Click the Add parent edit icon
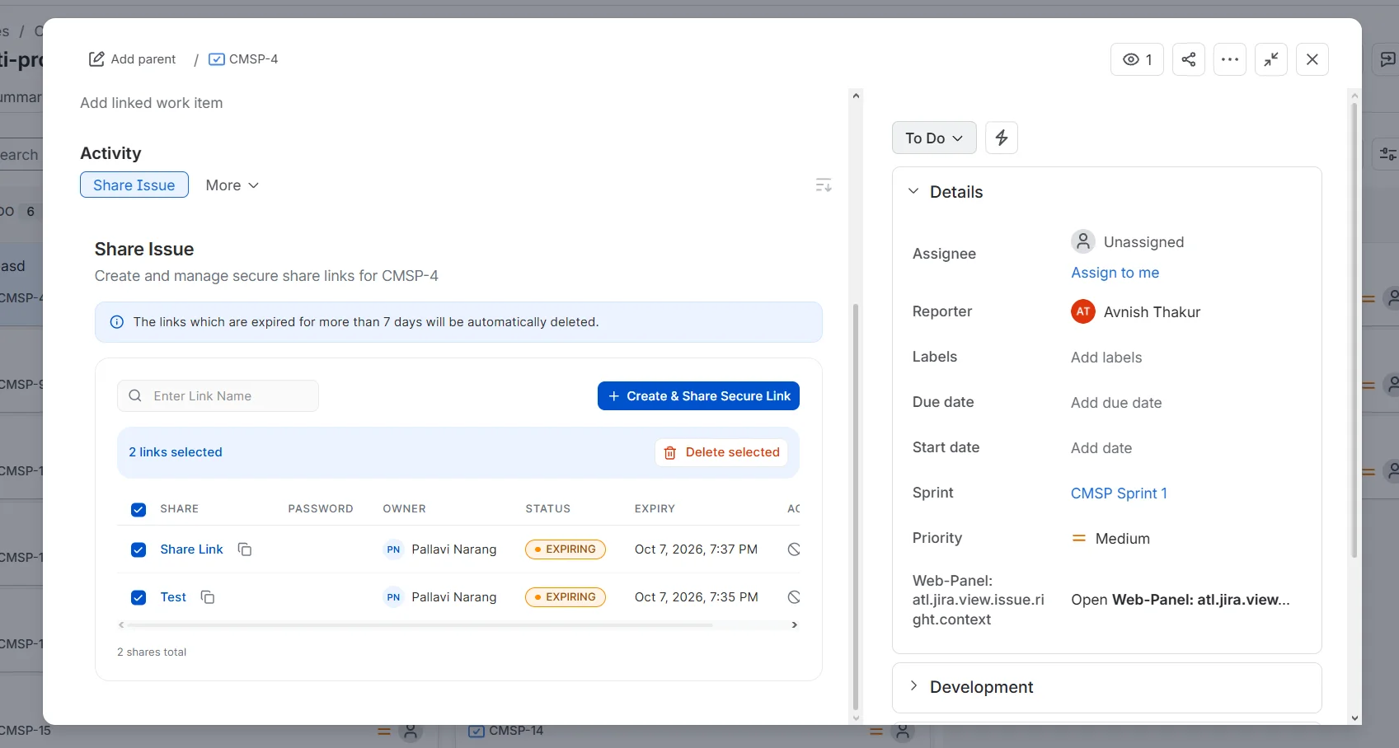The width and height of the screenshot is (1399, 748). [96, 59]
